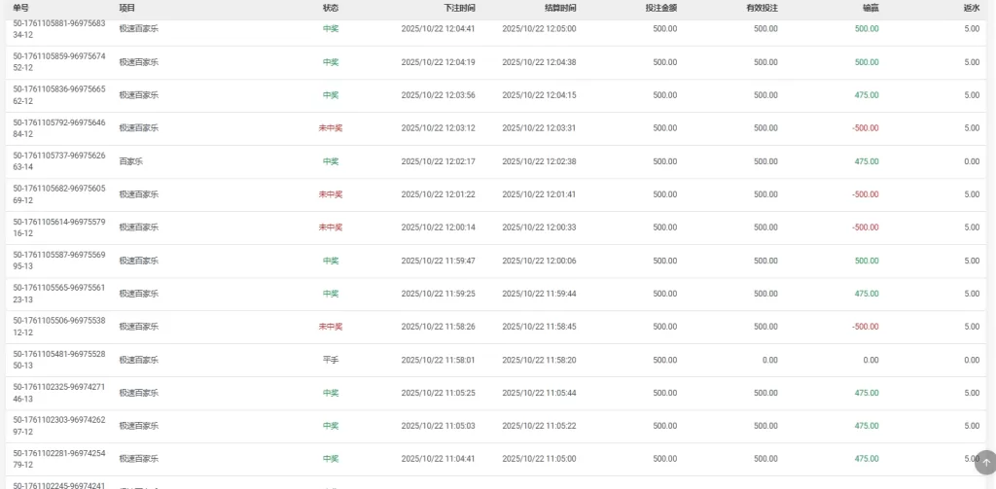Viewport: 996px width, 489px height.
Task: Select the order 50-1761105506-9697553812-12
Action: click(x=58, y=327)
